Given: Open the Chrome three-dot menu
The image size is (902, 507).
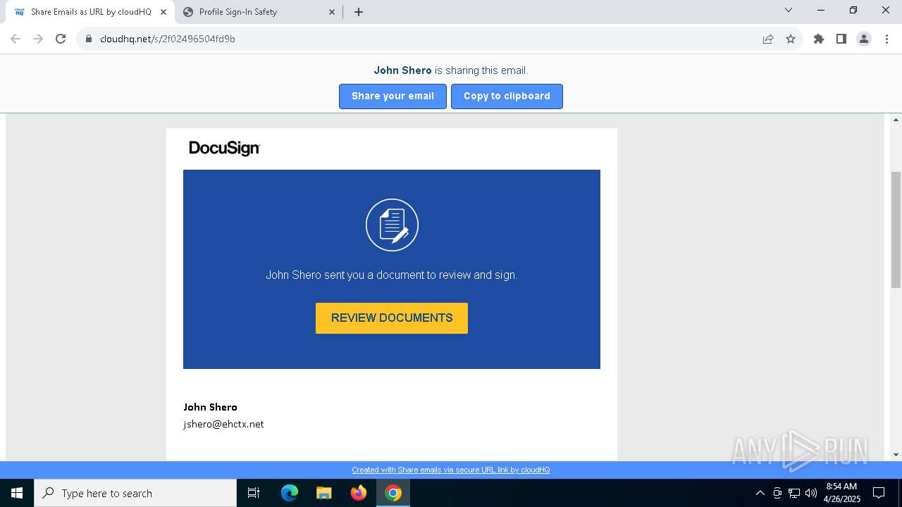Looking at the screenshot, I should 886,39.
